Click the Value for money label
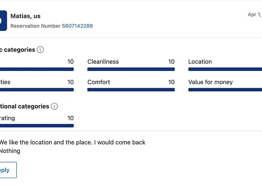Viewport: 262px width, 187px height. (x=210, y=82)
